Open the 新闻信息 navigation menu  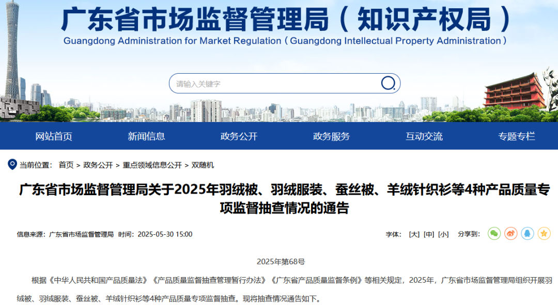click(146, 136)
